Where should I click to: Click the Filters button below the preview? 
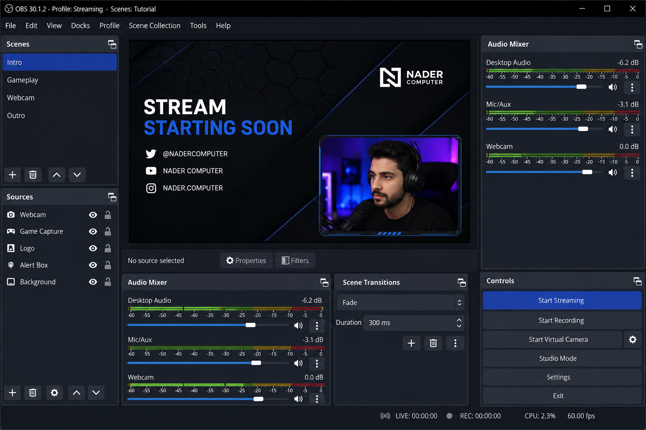[x=295, y=260]
